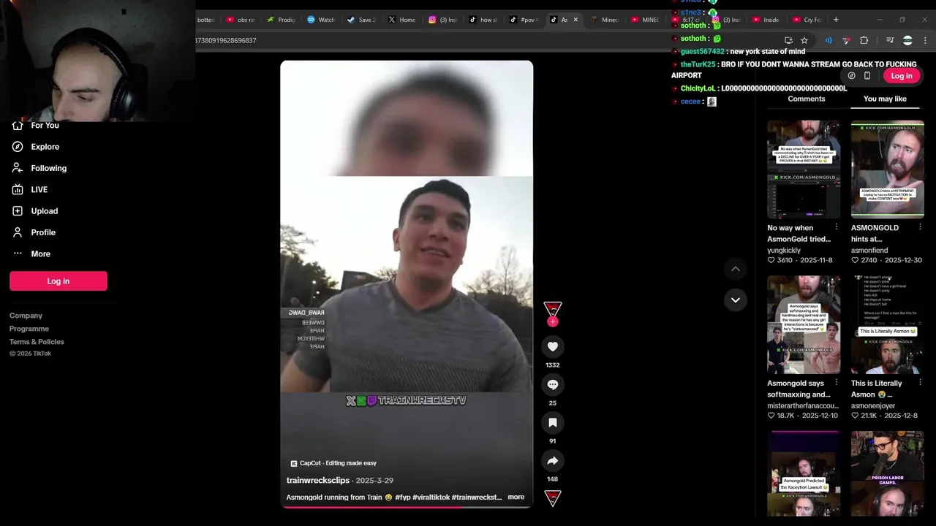
Task: Open Following feed in sidebar
Action: (49, 168)
